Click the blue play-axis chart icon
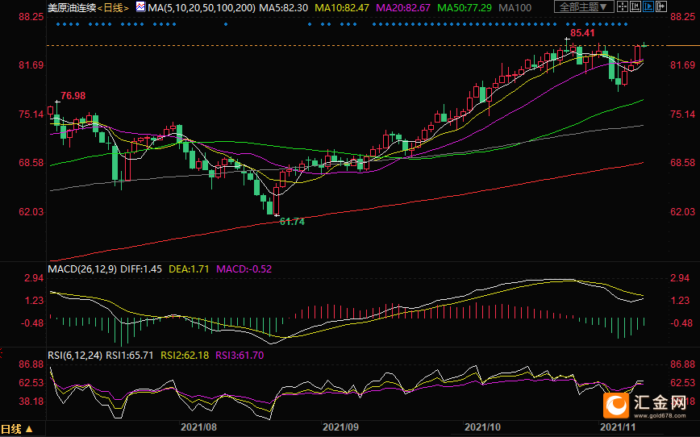This screenshot has width=700, height=437. pyautogui.click(x=648, y=7)
